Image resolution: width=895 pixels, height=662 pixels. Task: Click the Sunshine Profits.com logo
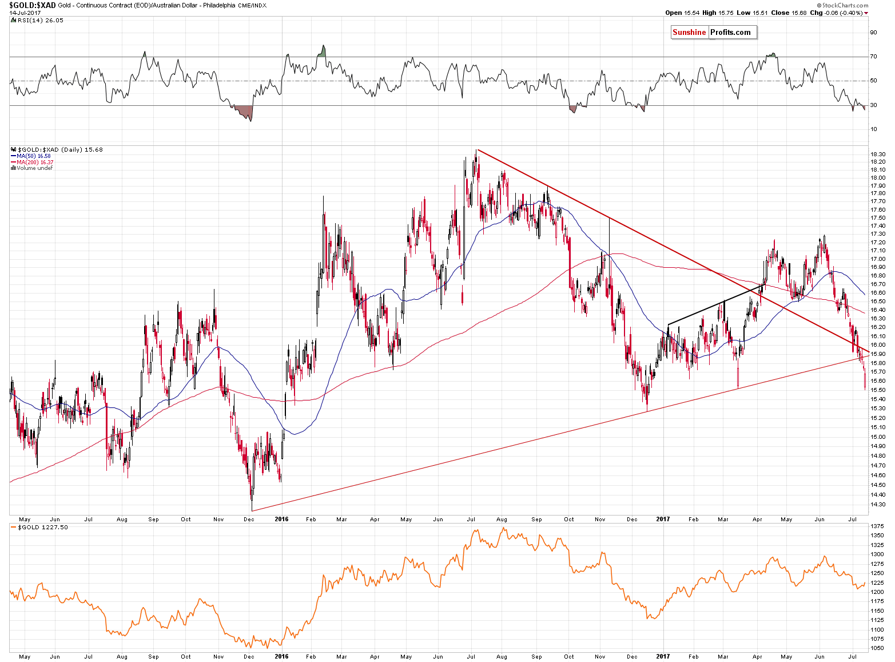[714, 33]
